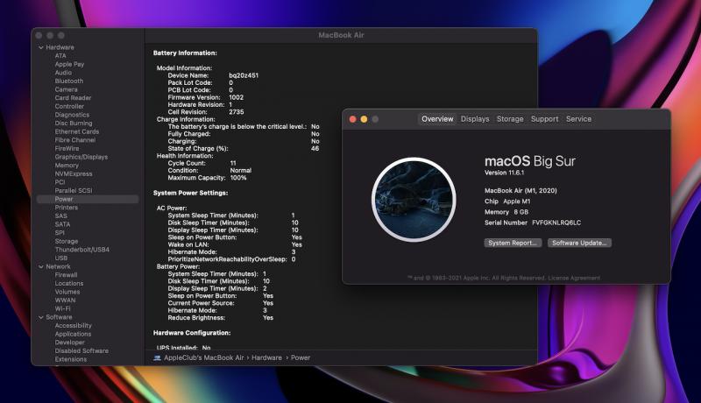
Task: Open the Support tab
Action: coord(544,119)
